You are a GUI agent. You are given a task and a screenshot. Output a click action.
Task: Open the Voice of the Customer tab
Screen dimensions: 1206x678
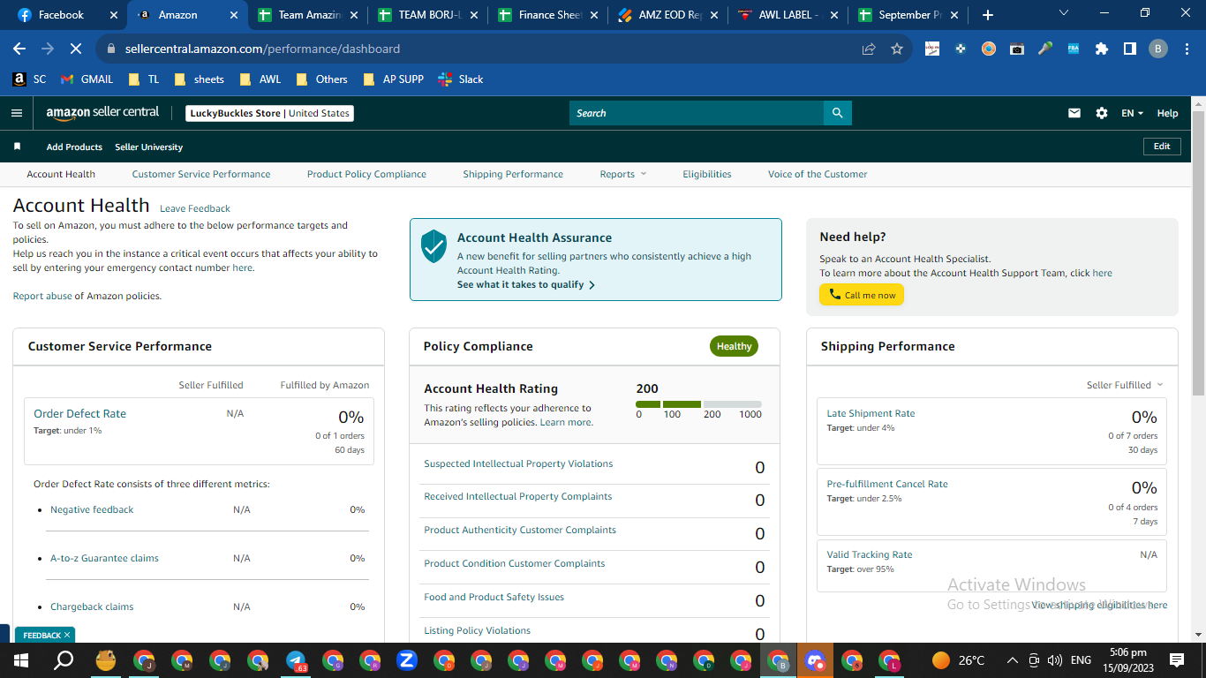[x=818, y=174]
